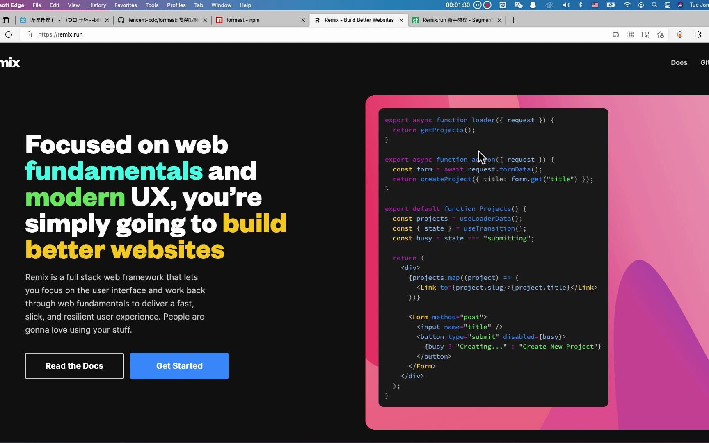Open the Help menu
This screenshot has width=709, height=443.
[x=245, y=5]
